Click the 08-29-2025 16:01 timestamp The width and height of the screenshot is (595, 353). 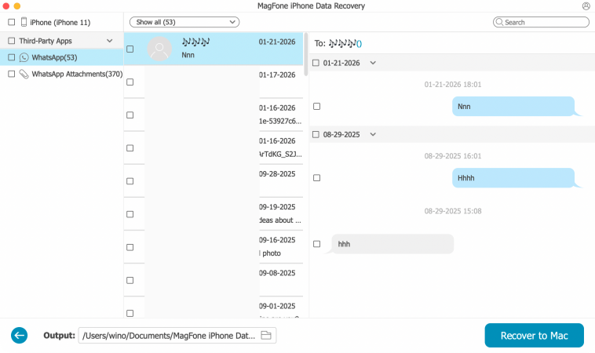point(453,156)
